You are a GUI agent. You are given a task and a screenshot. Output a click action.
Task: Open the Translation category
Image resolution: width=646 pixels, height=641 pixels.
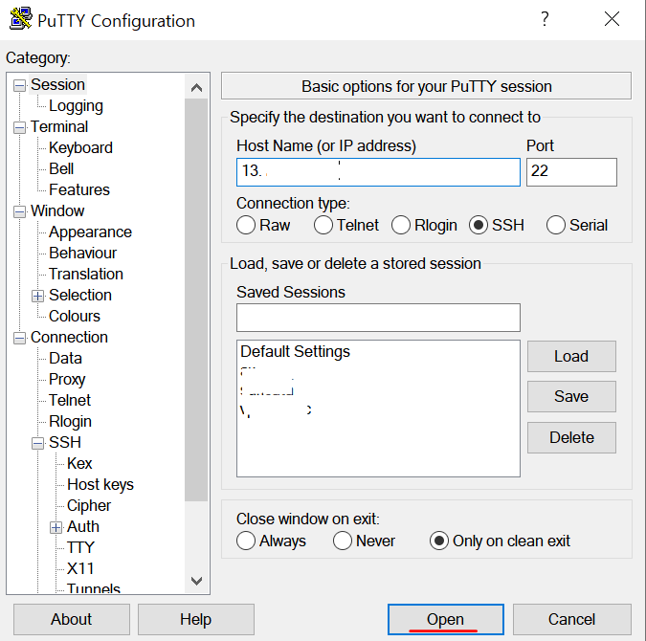[86, 274]
